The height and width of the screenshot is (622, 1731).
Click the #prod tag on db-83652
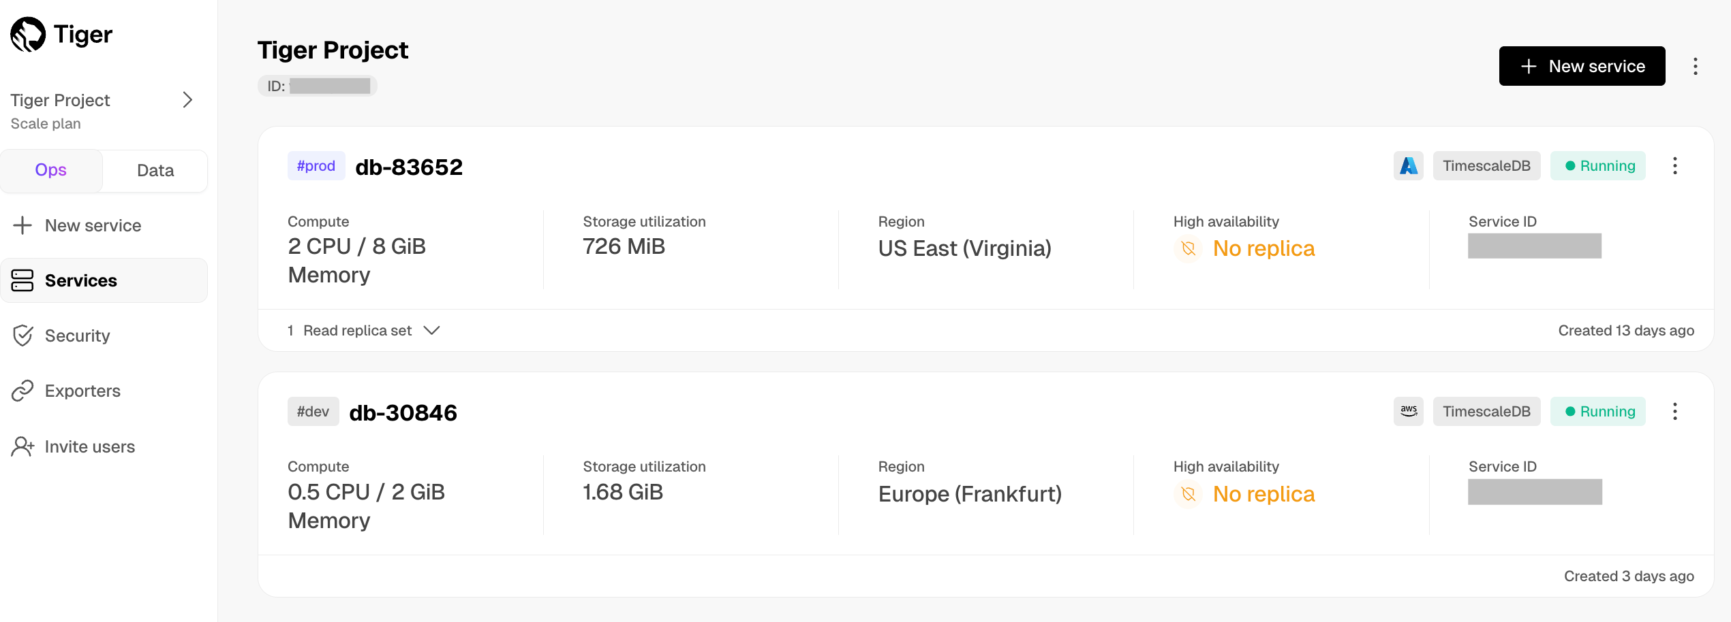[316, 166]
